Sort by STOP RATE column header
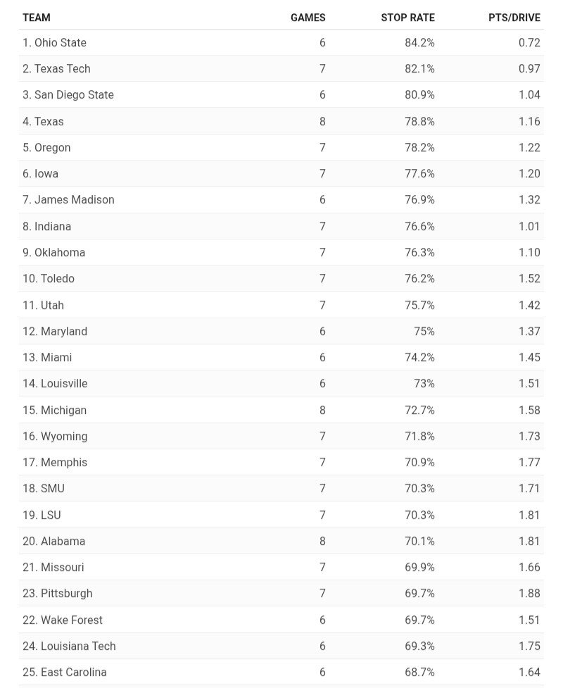The width and height of the screenshot is (563, 688). pos(407,18)
